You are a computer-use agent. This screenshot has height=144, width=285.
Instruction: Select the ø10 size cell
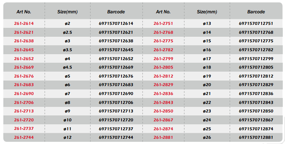tap(67, 120)
